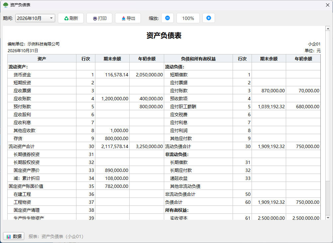This screenshot has width=333, height=243.
Task: Zoom in with the blue plus icon
Action: 209,18
